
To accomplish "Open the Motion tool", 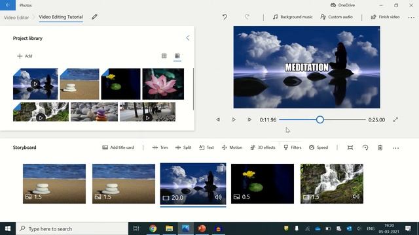I will click(232, 148).
